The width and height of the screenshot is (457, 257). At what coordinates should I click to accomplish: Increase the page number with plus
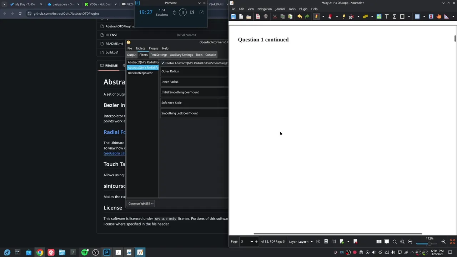tap(256, 242)
